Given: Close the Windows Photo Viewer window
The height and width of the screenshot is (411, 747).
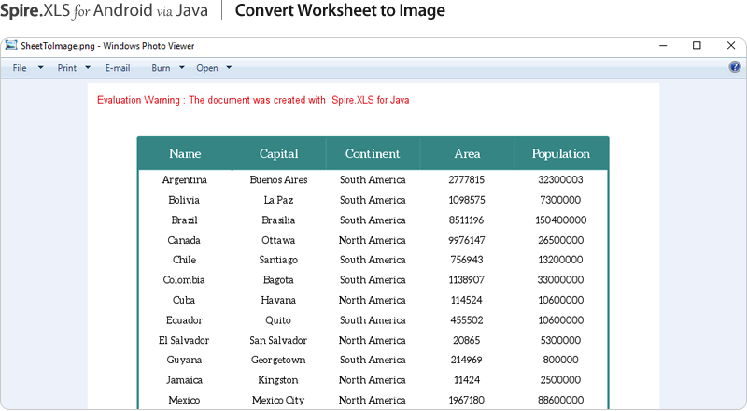Looking at the screenshot, I should pyautogui.click(x=730, y=45).
